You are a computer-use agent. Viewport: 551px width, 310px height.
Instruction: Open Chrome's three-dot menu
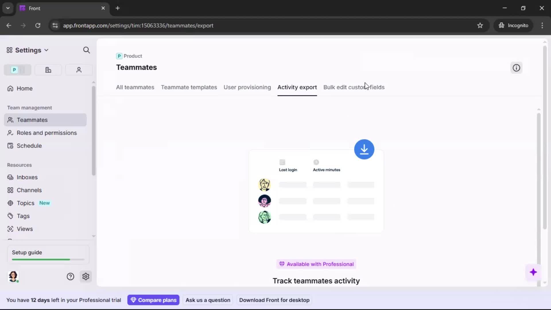coord(542,26)
